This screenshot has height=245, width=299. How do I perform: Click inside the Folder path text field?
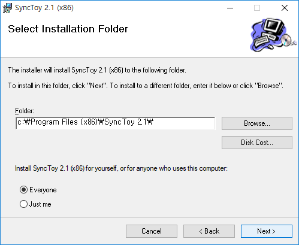point(116,123)
